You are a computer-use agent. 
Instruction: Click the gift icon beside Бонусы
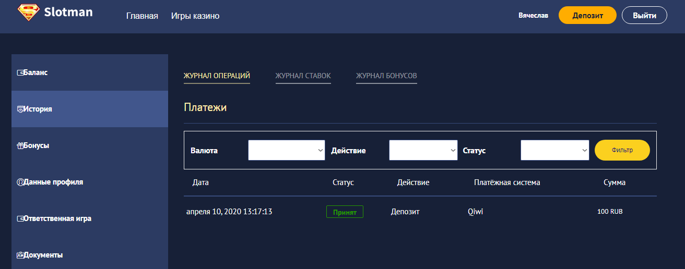tap(20, 146)
